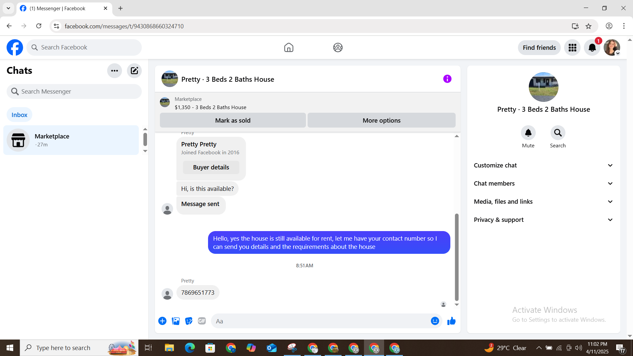This screenshot has width=633, height=356.
Task: Mute this conversation via bell icon
Action: [x=528, y=133]
